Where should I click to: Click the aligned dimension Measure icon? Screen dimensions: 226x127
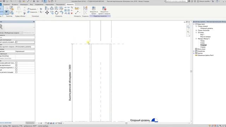tap(77, 8)
